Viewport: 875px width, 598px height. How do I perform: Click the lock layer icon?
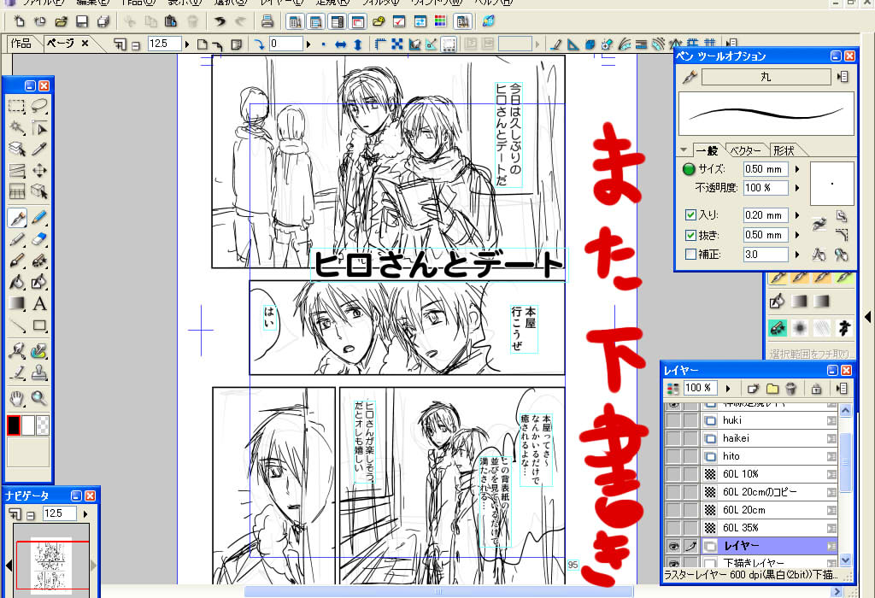pyautogui.click(x=816, y=388)
